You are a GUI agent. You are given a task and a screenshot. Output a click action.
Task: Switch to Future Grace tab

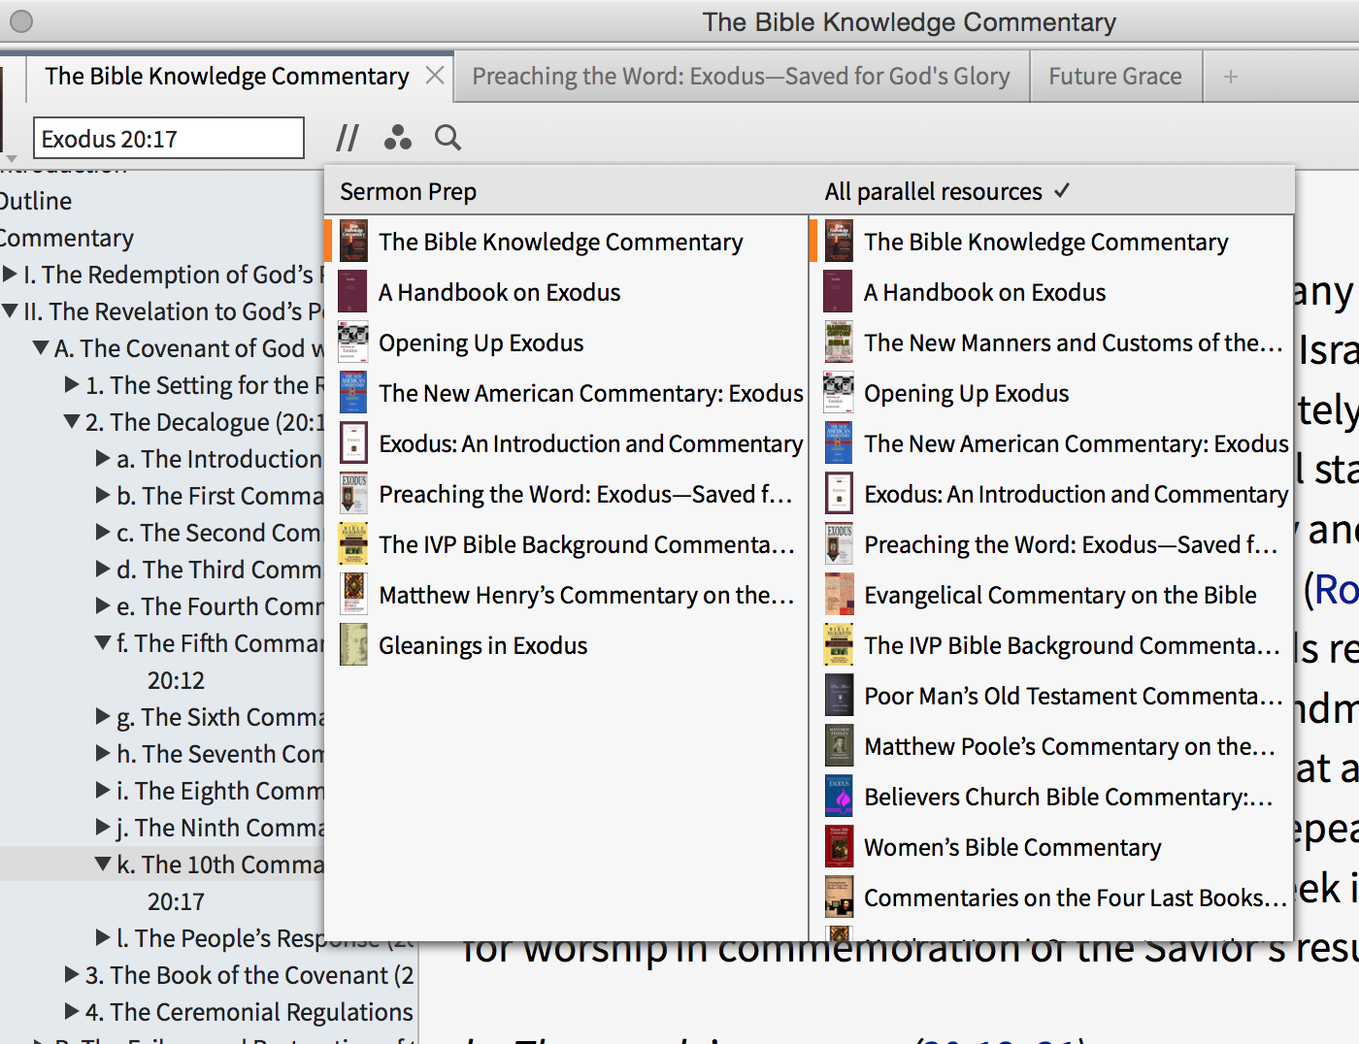click(1115, 77)
